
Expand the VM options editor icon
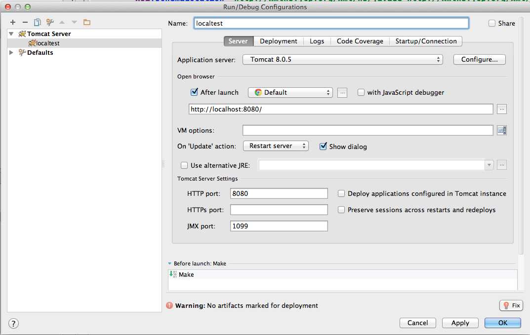coord(502,130)
